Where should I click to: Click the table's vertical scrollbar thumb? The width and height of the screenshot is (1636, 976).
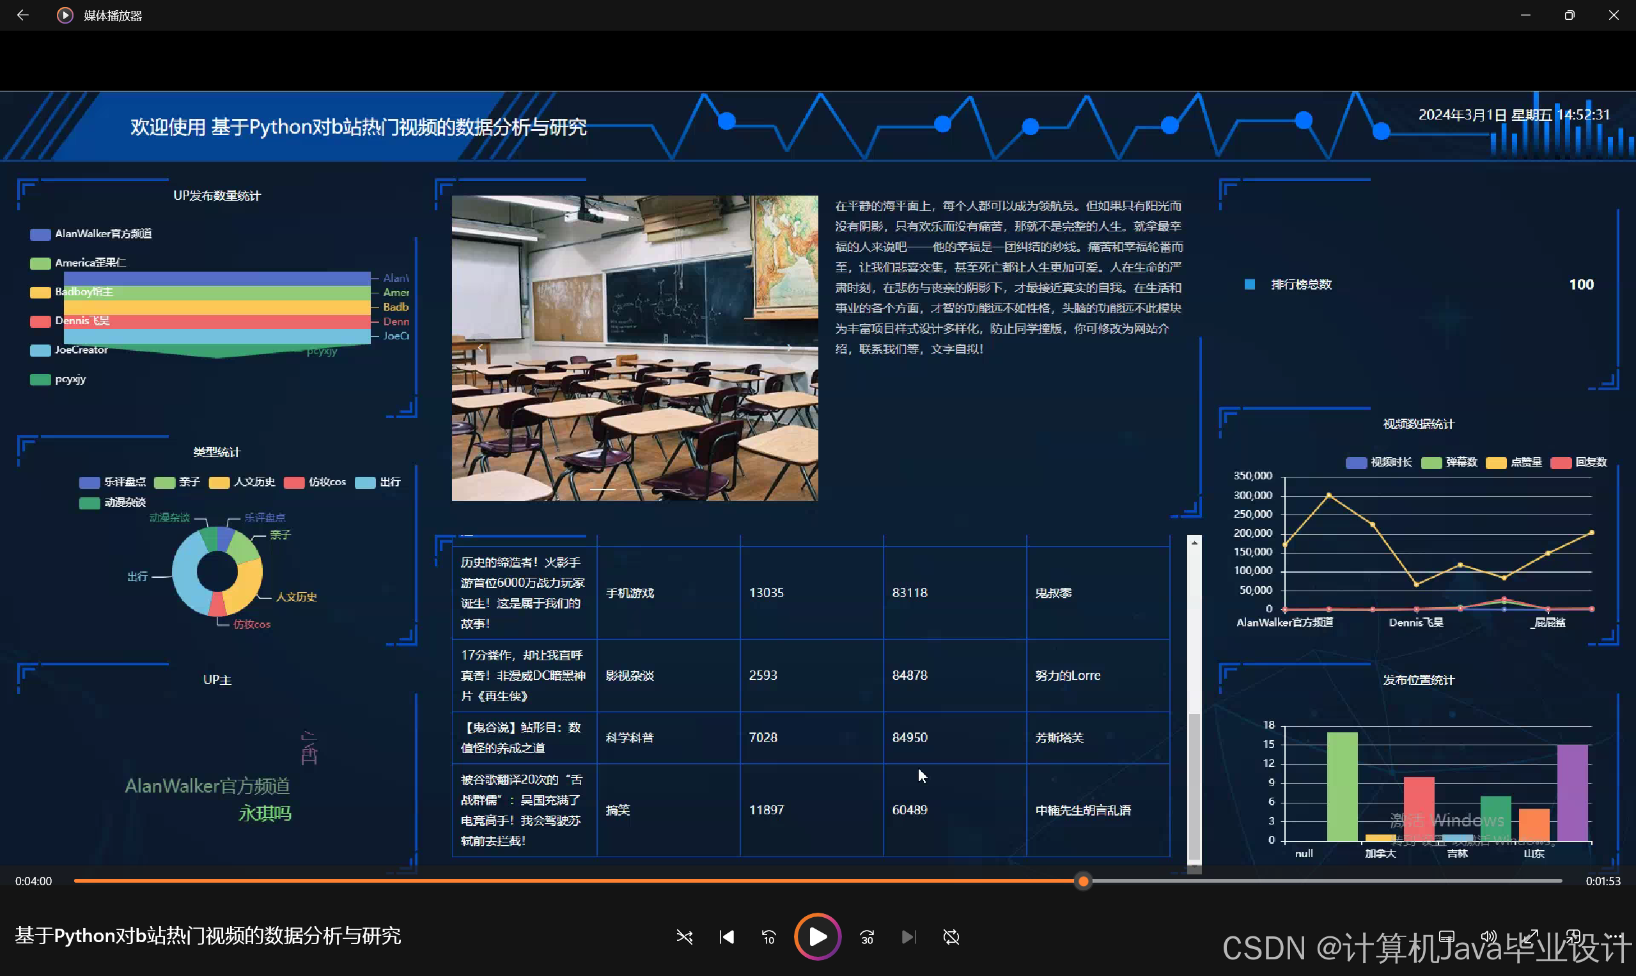(1194, 786)
